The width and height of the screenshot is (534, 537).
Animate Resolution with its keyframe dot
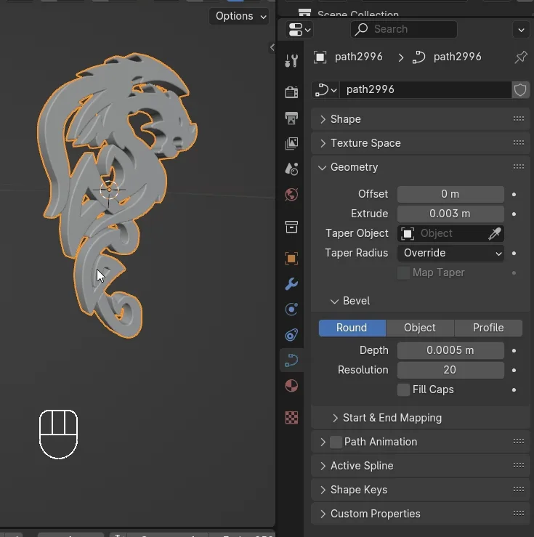coord(514,370)
